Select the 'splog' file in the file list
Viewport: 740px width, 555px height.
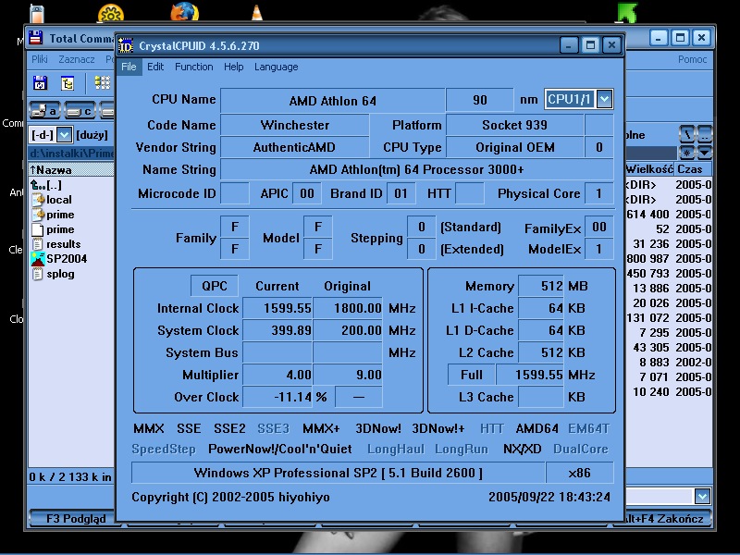pos(60,274)
